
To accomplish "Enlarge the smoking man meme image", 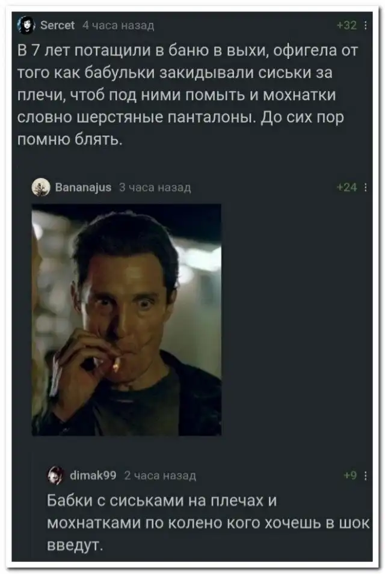I will [x=126, y=320].
